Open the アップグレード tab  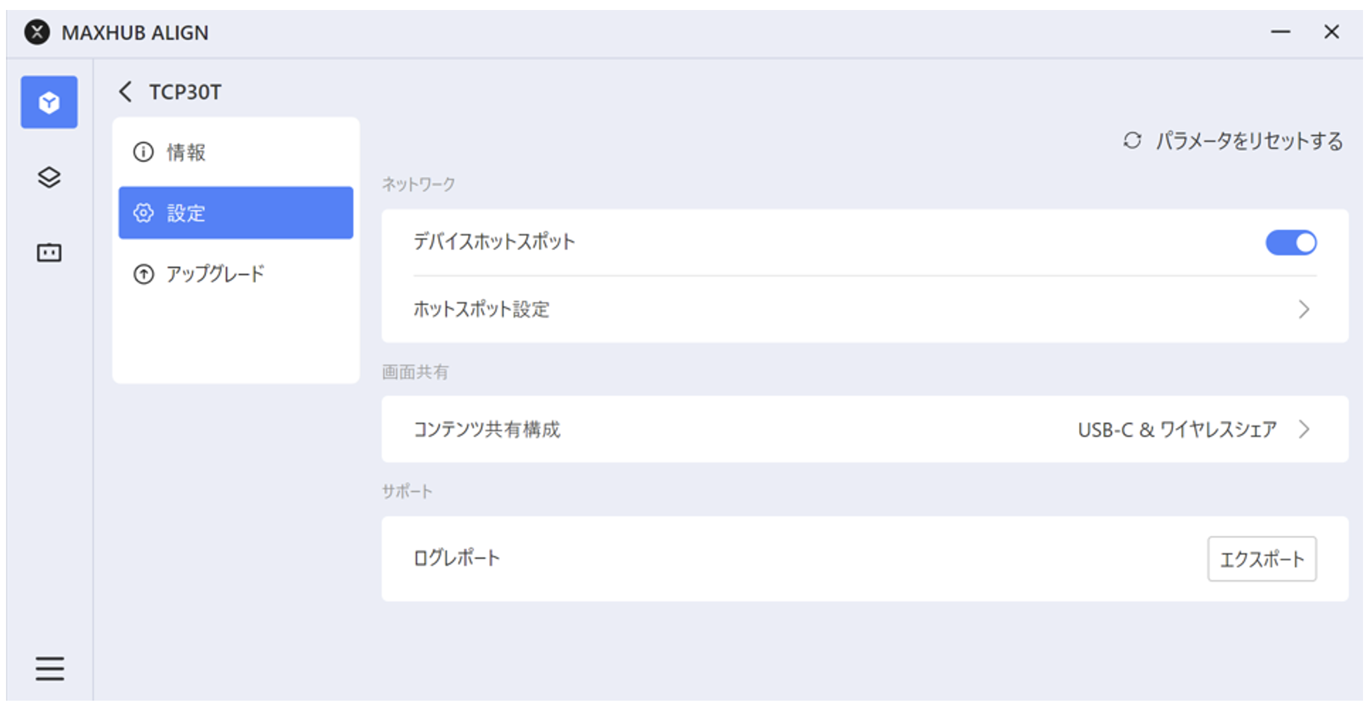point(215,274)
